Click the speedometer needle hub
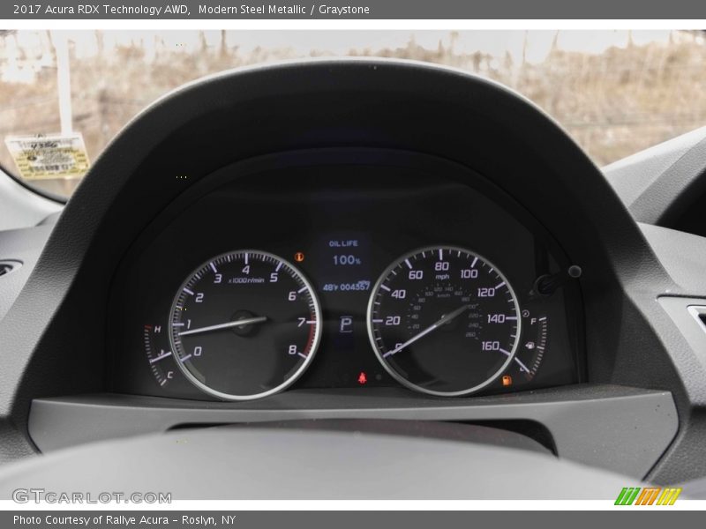Viewport: 706px width, 529px height. [x=447, y=319]
